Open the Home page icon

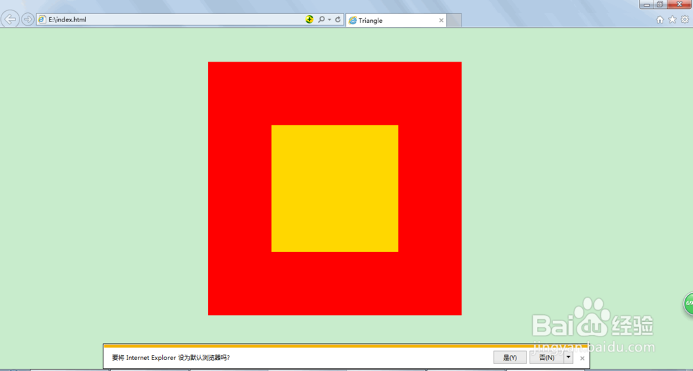coord(660,19)
